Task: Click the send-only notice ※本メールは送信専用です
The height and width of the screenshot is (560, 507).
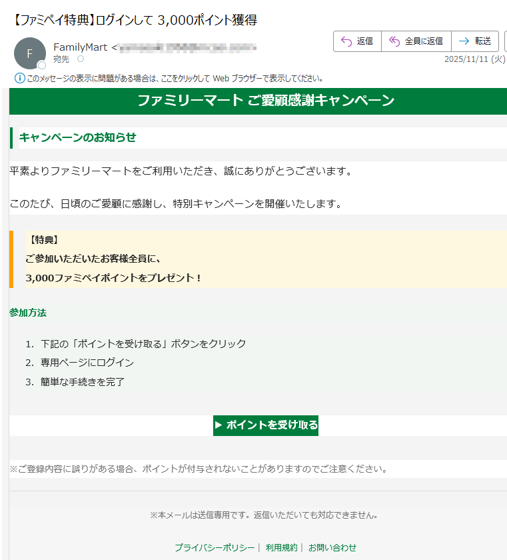Action: (264, 515)
